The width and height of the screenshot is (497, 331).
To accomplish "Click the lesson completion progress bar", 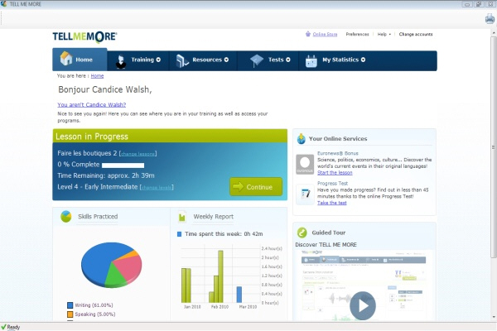I will [x=123, y=165].
